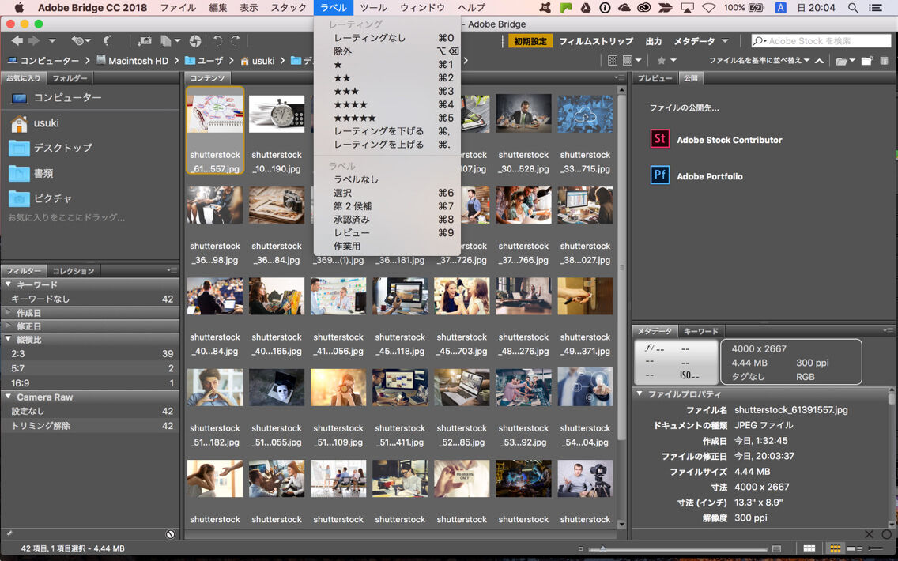Viewport: 898px width, 561px height.
Task: Click コンピューター in path bar
Action: 43,61
